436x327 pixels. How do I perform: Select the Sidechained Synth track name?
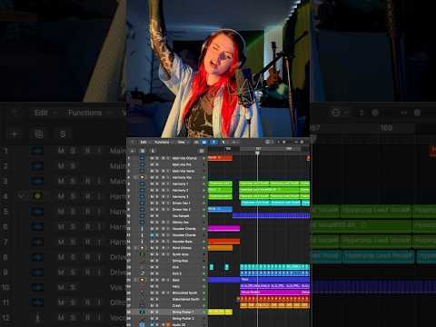[x=185, y=299]
